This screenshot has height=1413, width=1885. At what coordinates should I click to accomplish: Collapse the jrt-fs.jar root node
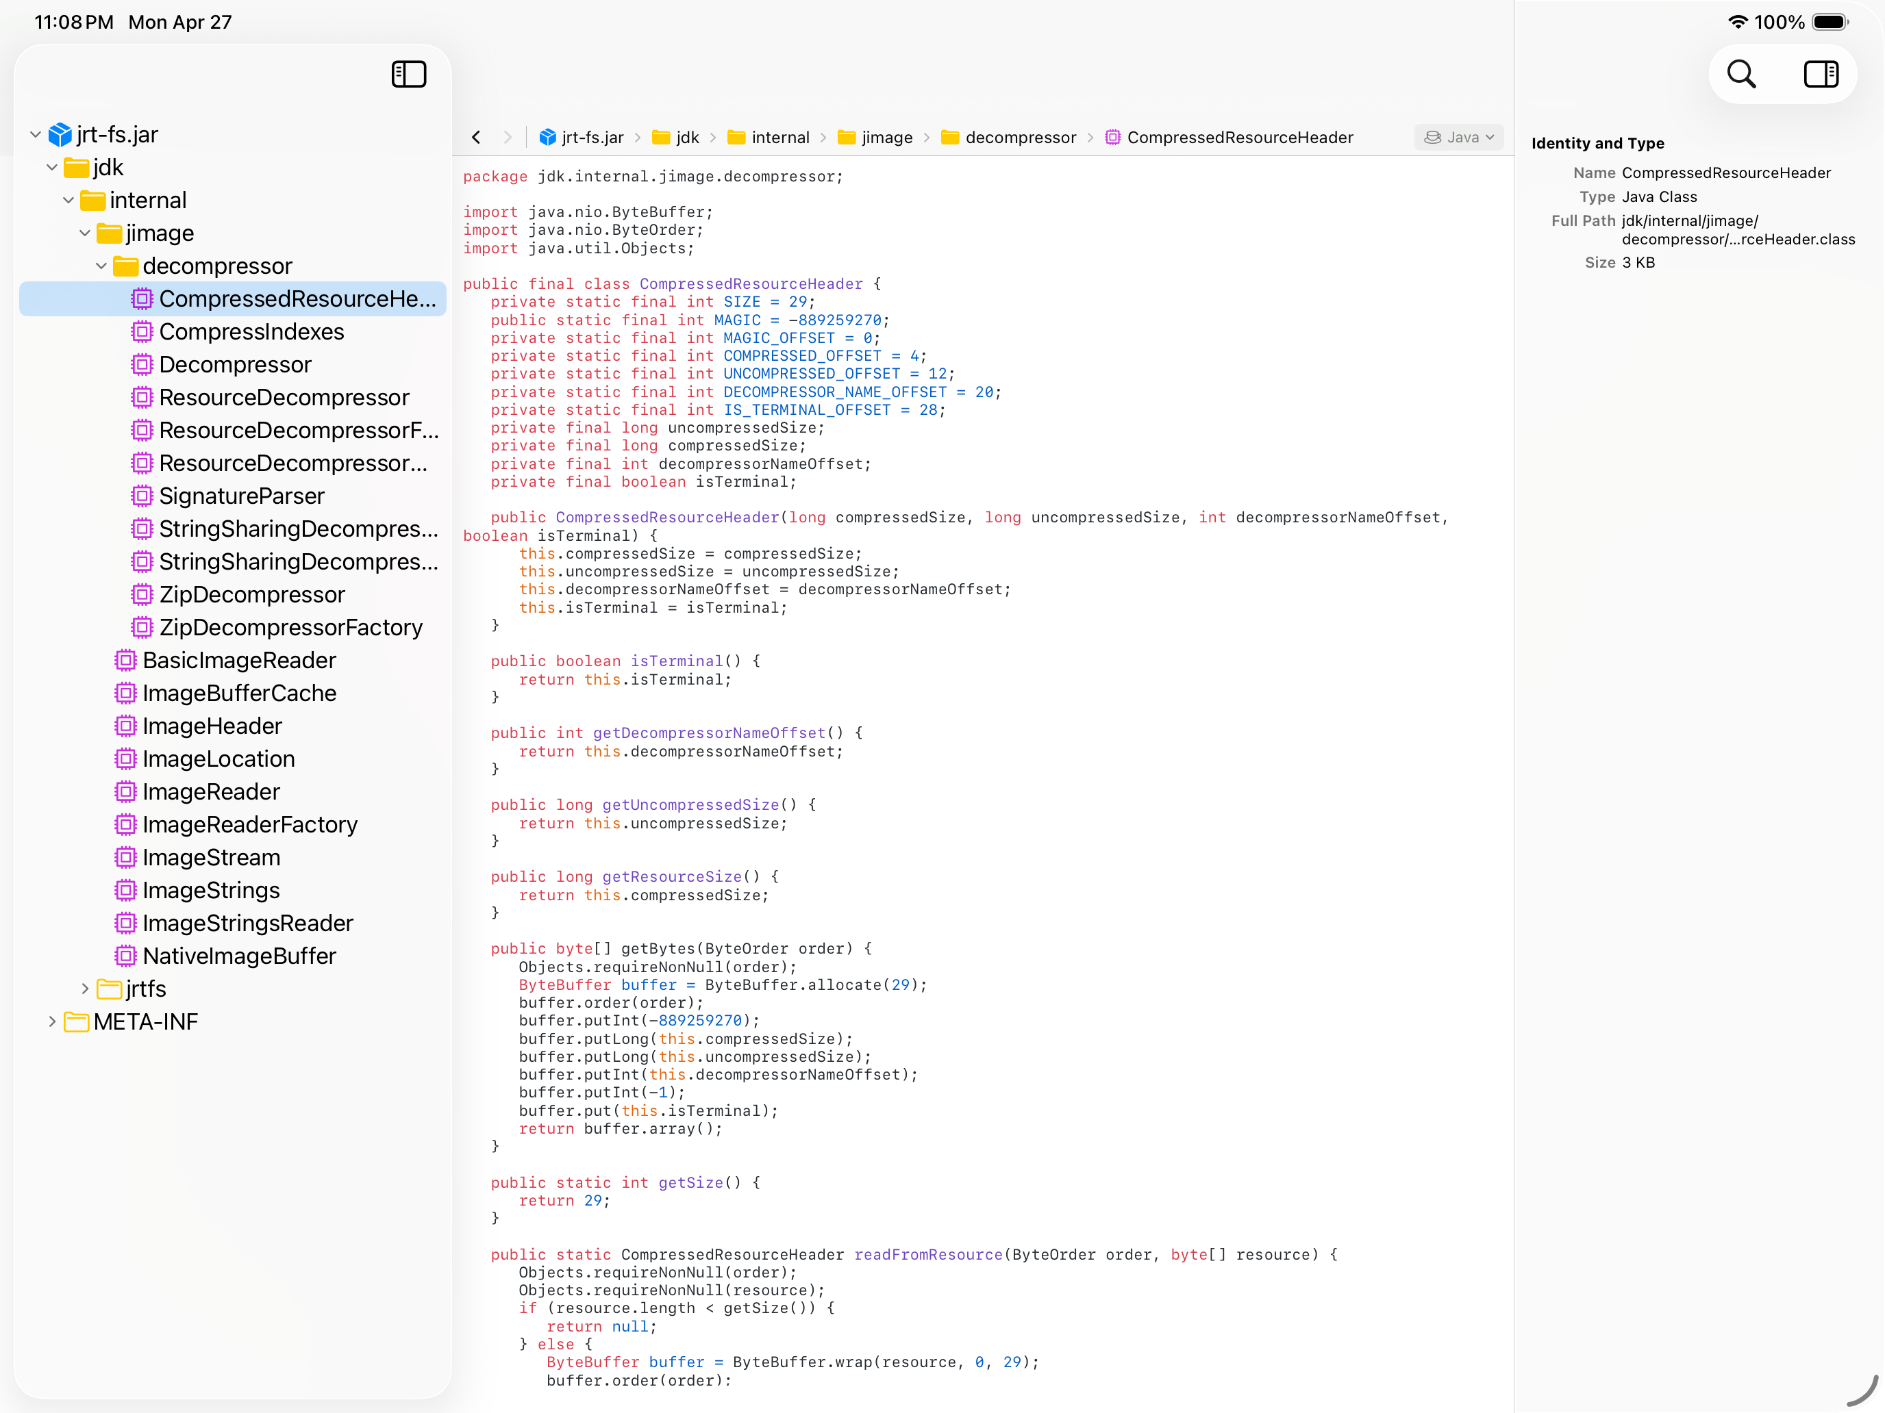click(x=36, y=135)
